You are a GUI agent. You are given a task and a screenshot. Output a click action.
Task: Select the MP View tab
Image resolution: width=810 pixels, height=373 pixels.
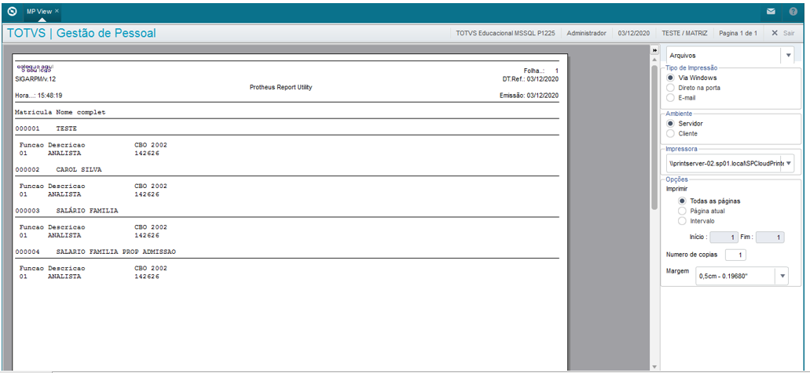click(39, 11)
